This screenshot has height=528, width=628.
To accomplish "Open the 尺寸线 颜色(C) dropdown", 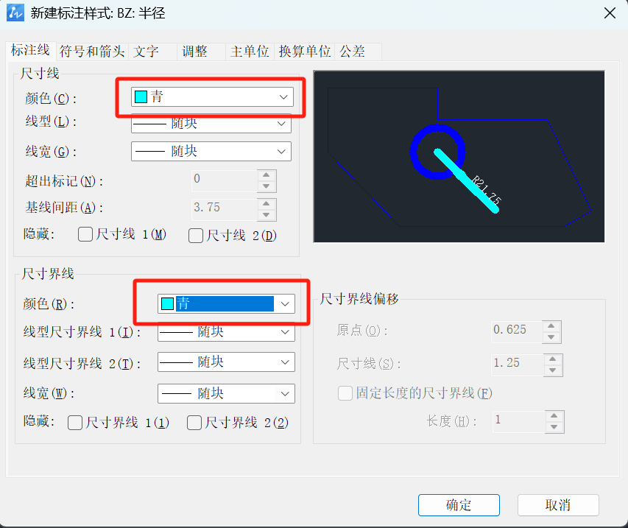I will point(212,97).
